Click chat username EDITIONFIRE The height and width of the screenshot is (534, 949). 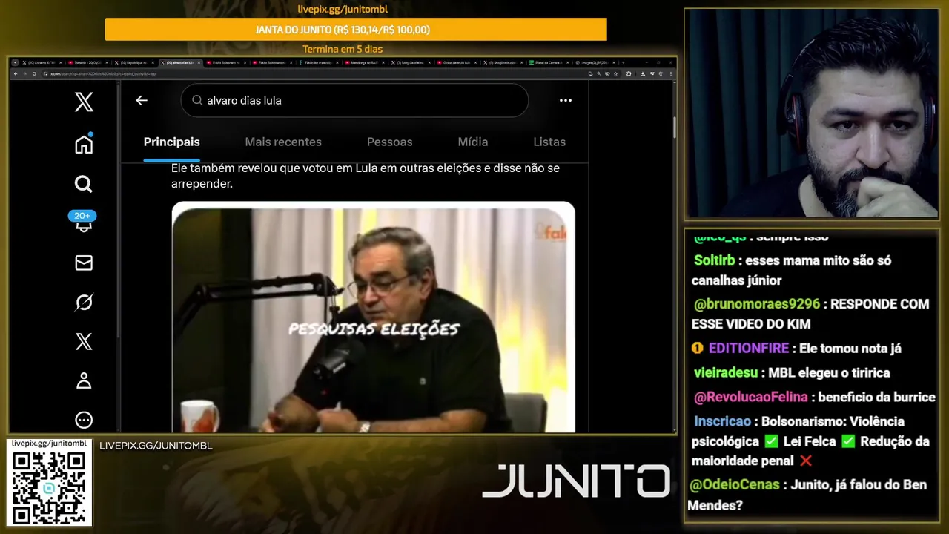[x=749, y=348]
